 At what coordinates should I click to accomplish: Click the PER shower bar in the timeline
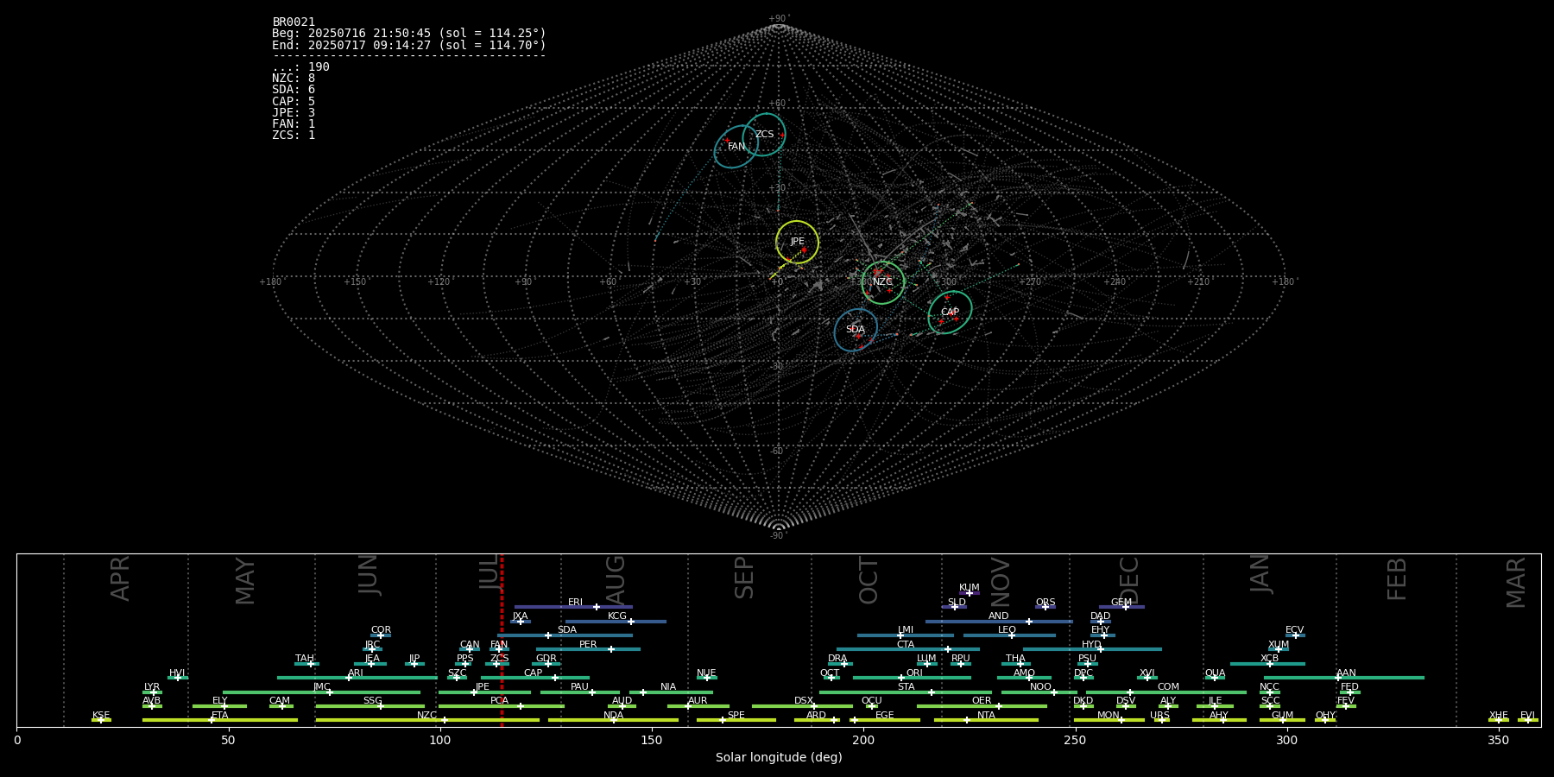click(588, 649)
